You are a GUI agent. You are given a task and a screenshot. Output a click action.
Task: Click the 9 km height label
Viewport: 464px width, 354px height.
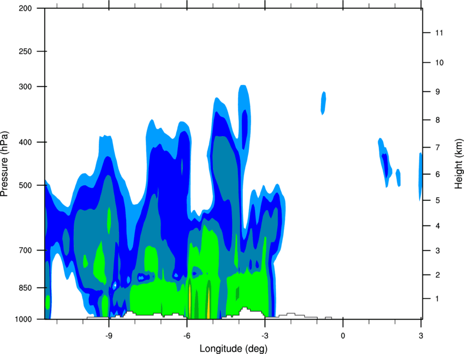[437, 92]
